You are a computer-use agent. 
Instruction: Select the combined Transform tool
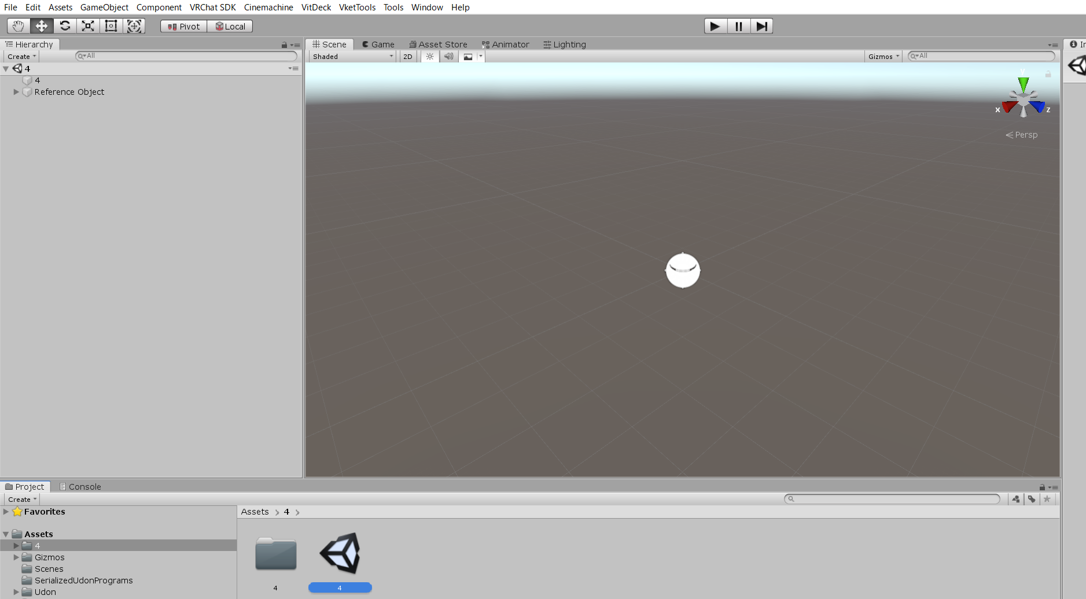(134, 26)
